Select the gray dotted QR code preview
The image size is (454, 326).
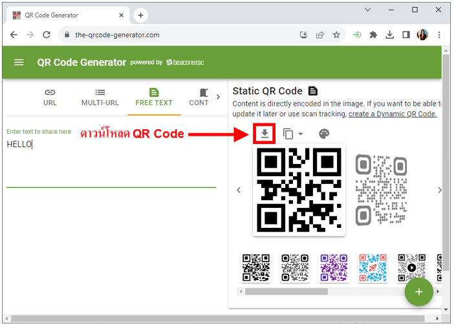(x=381, y=190)
